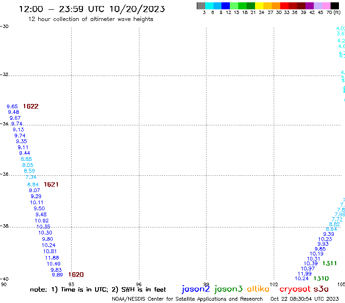Click the 'jason2' satellite legend label

(196, 289)
